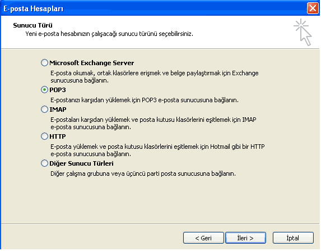Select the Microsoft Exchange Server radio button

coord(44,62)
